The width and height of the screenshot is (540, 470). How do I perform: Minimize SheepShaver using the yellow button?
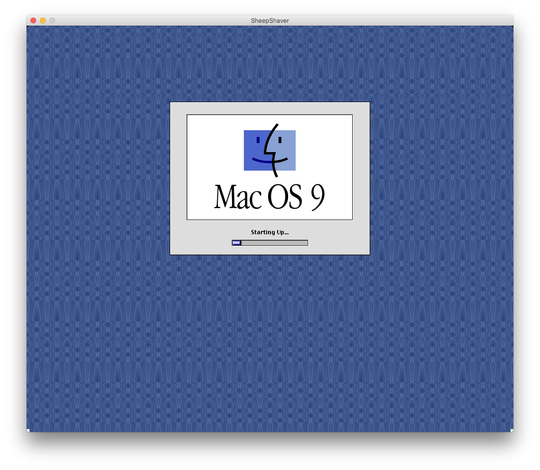click(43, 20)
